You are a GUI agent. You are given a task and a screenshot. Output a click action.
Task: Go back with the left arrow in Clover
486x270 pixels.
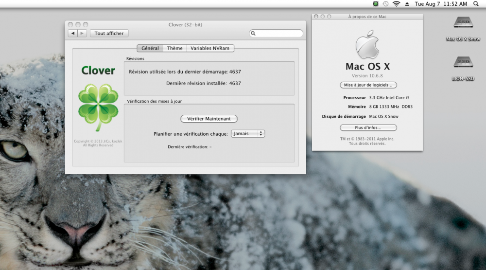click(73, 33)
